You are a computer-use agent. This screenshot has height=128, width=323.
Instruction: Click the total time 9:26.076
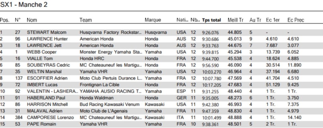(x=210, y=32)
